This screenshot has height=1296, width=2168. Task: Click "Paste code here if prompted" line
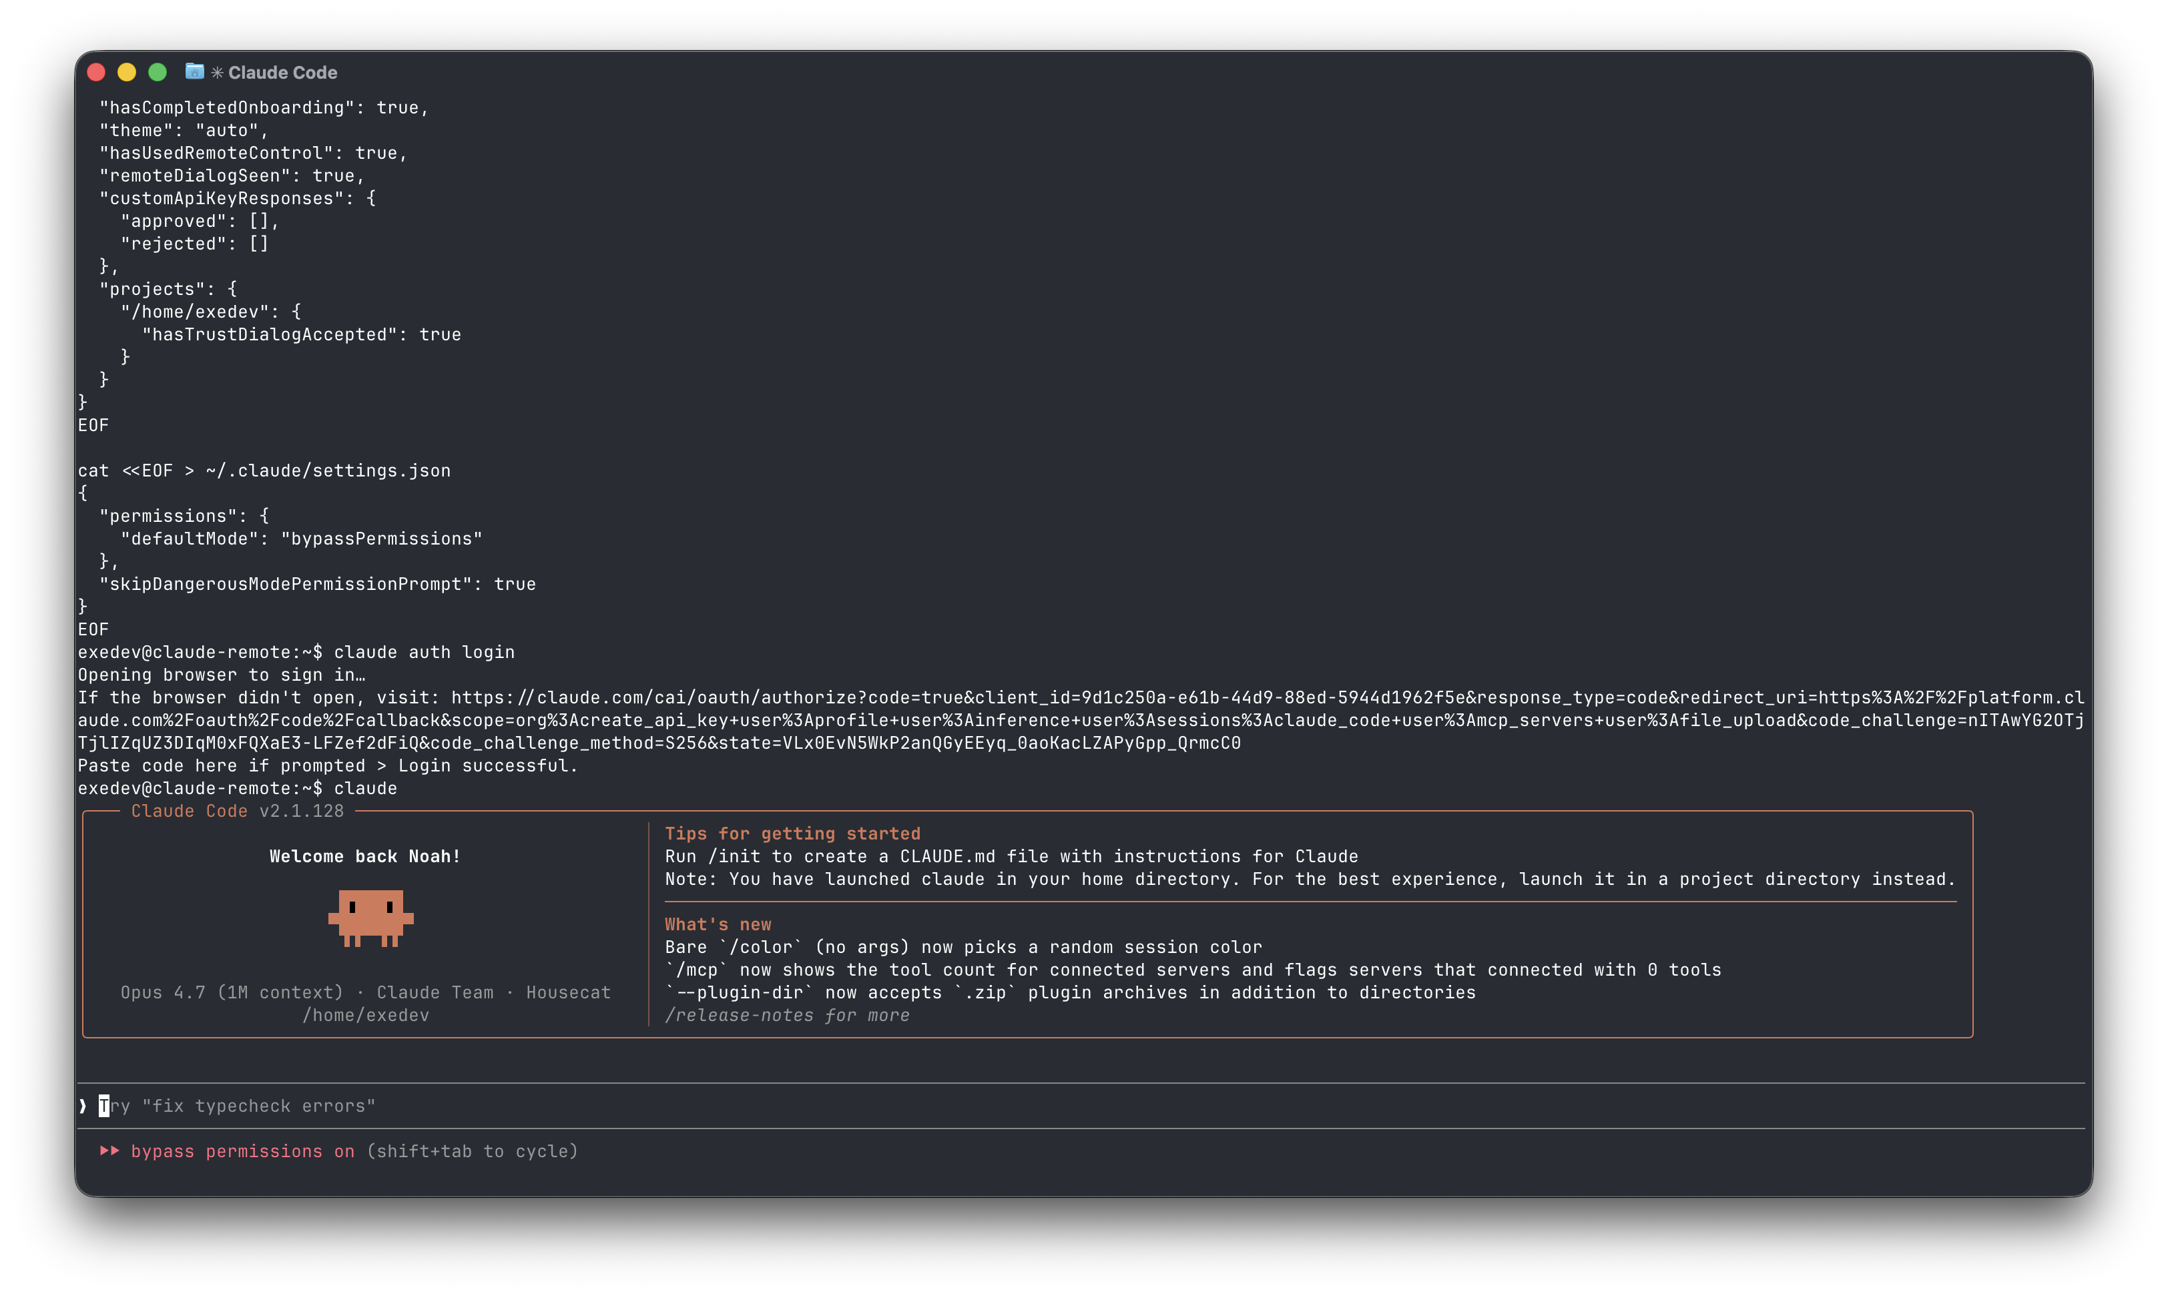(x=328, y=765)
